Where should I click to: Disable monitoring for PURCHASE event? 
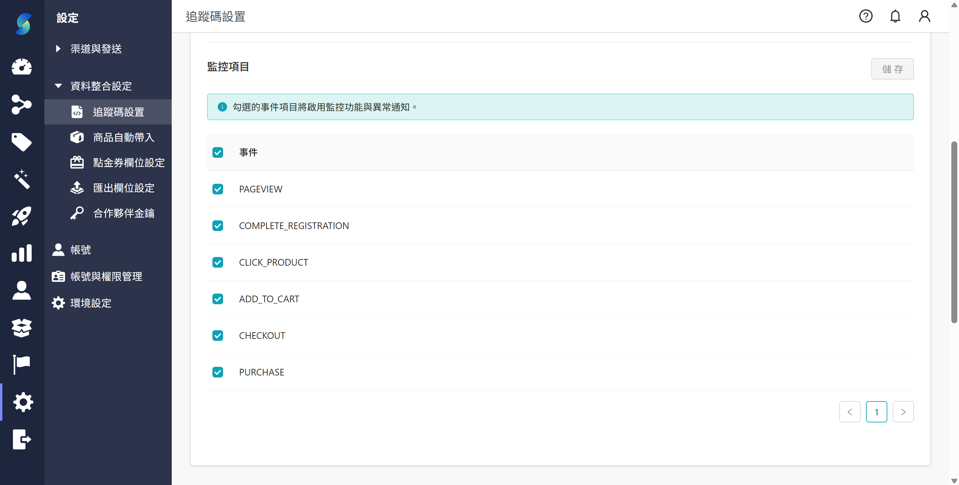[218, 372]
